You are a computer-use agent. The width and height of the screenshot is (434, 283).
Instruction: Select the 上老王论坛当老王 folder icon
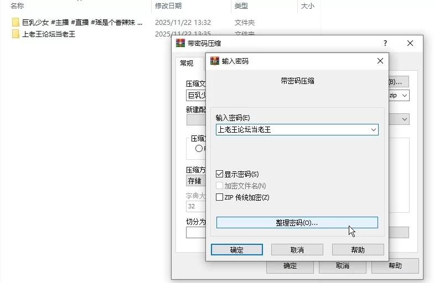coord(15,34)
